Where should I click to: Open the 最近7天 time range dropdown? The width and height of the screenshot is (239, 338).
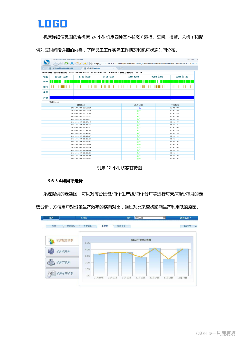tap(189, 226)
